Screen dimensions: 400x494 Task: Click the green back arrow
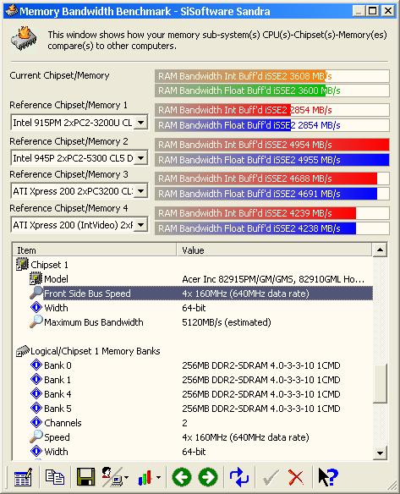point(182,477)
